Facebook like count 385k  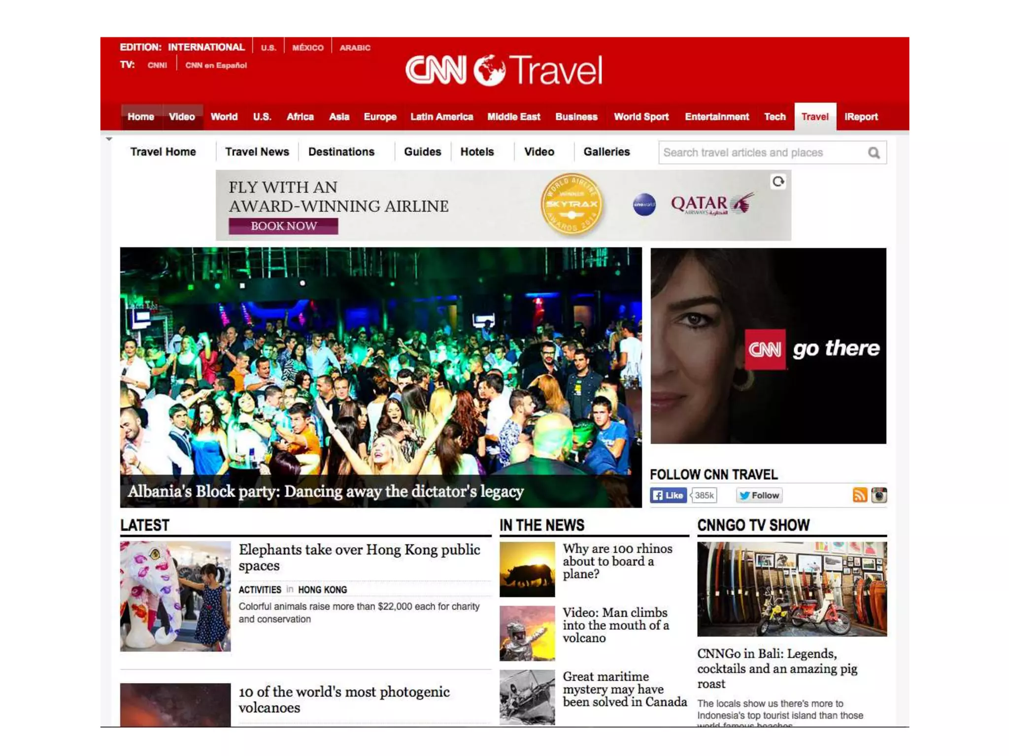tap(704, 495)
